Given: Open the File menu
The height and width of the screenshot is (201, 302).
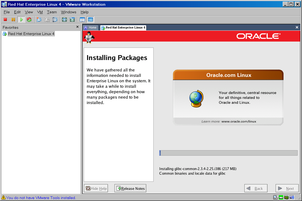Looking at the screenshot, I should pyautogui.click(x=7, y=12).
